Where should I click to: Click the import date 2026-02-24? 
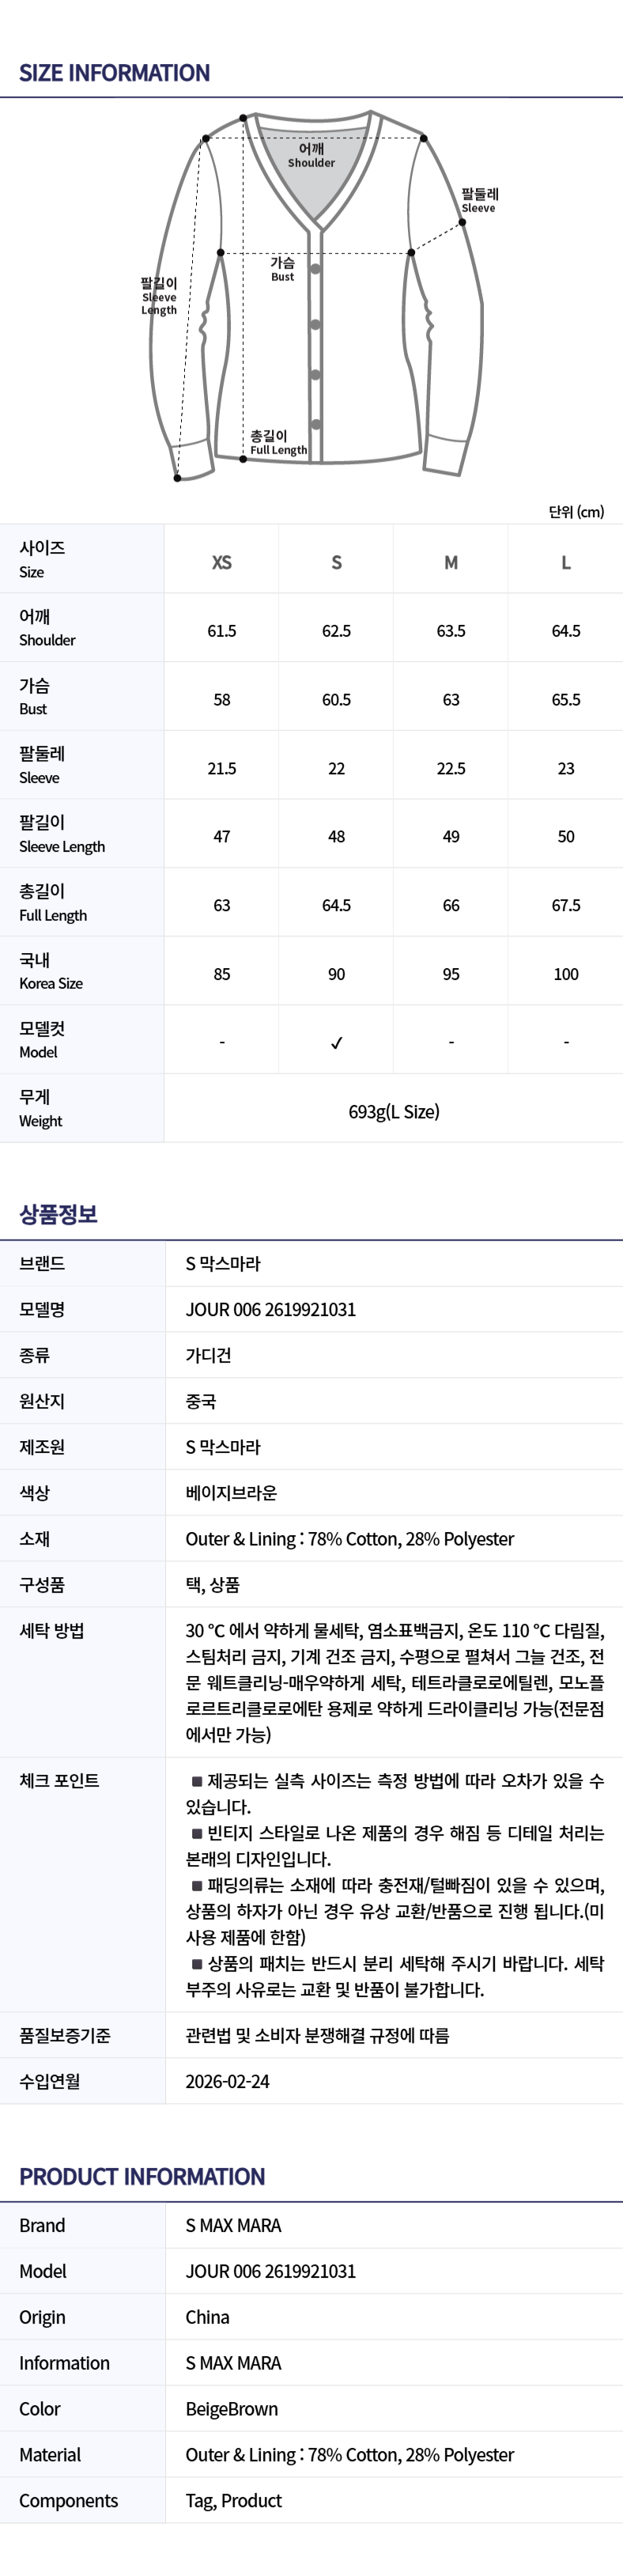[x=227, y=2081]
